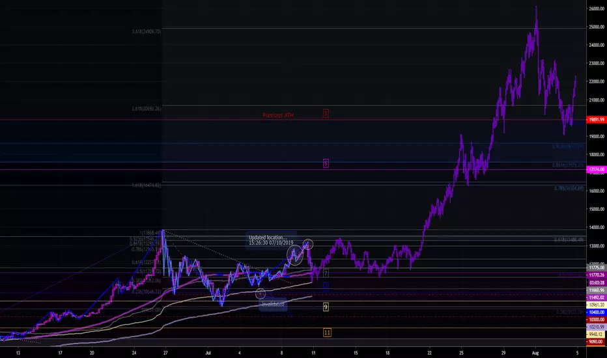607x358 pixels.
Task: Click the gray boxed number 7 marker
Action: [x=326, y=273]
